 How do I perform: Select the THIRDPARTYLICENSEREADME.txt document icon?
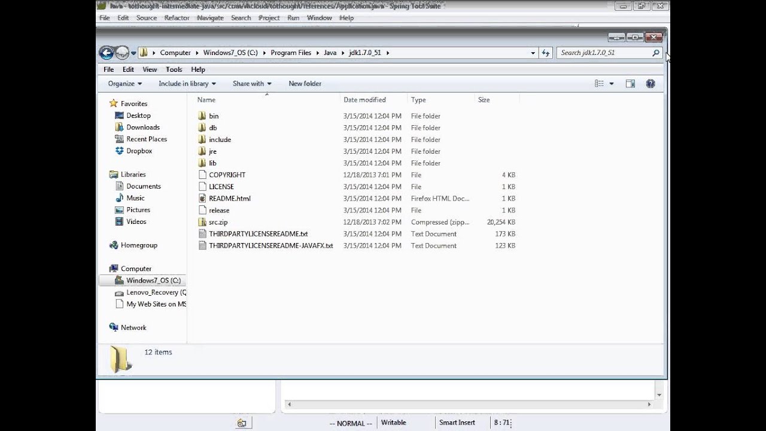[x=202, y=234]
